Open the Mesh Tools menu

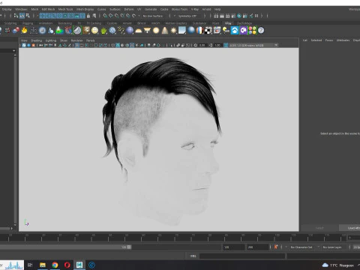tap(65, 9)
